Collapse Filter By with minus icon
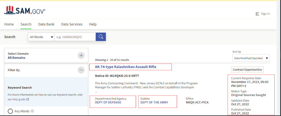Screen dimensions: 281x116 click(81, 70)
